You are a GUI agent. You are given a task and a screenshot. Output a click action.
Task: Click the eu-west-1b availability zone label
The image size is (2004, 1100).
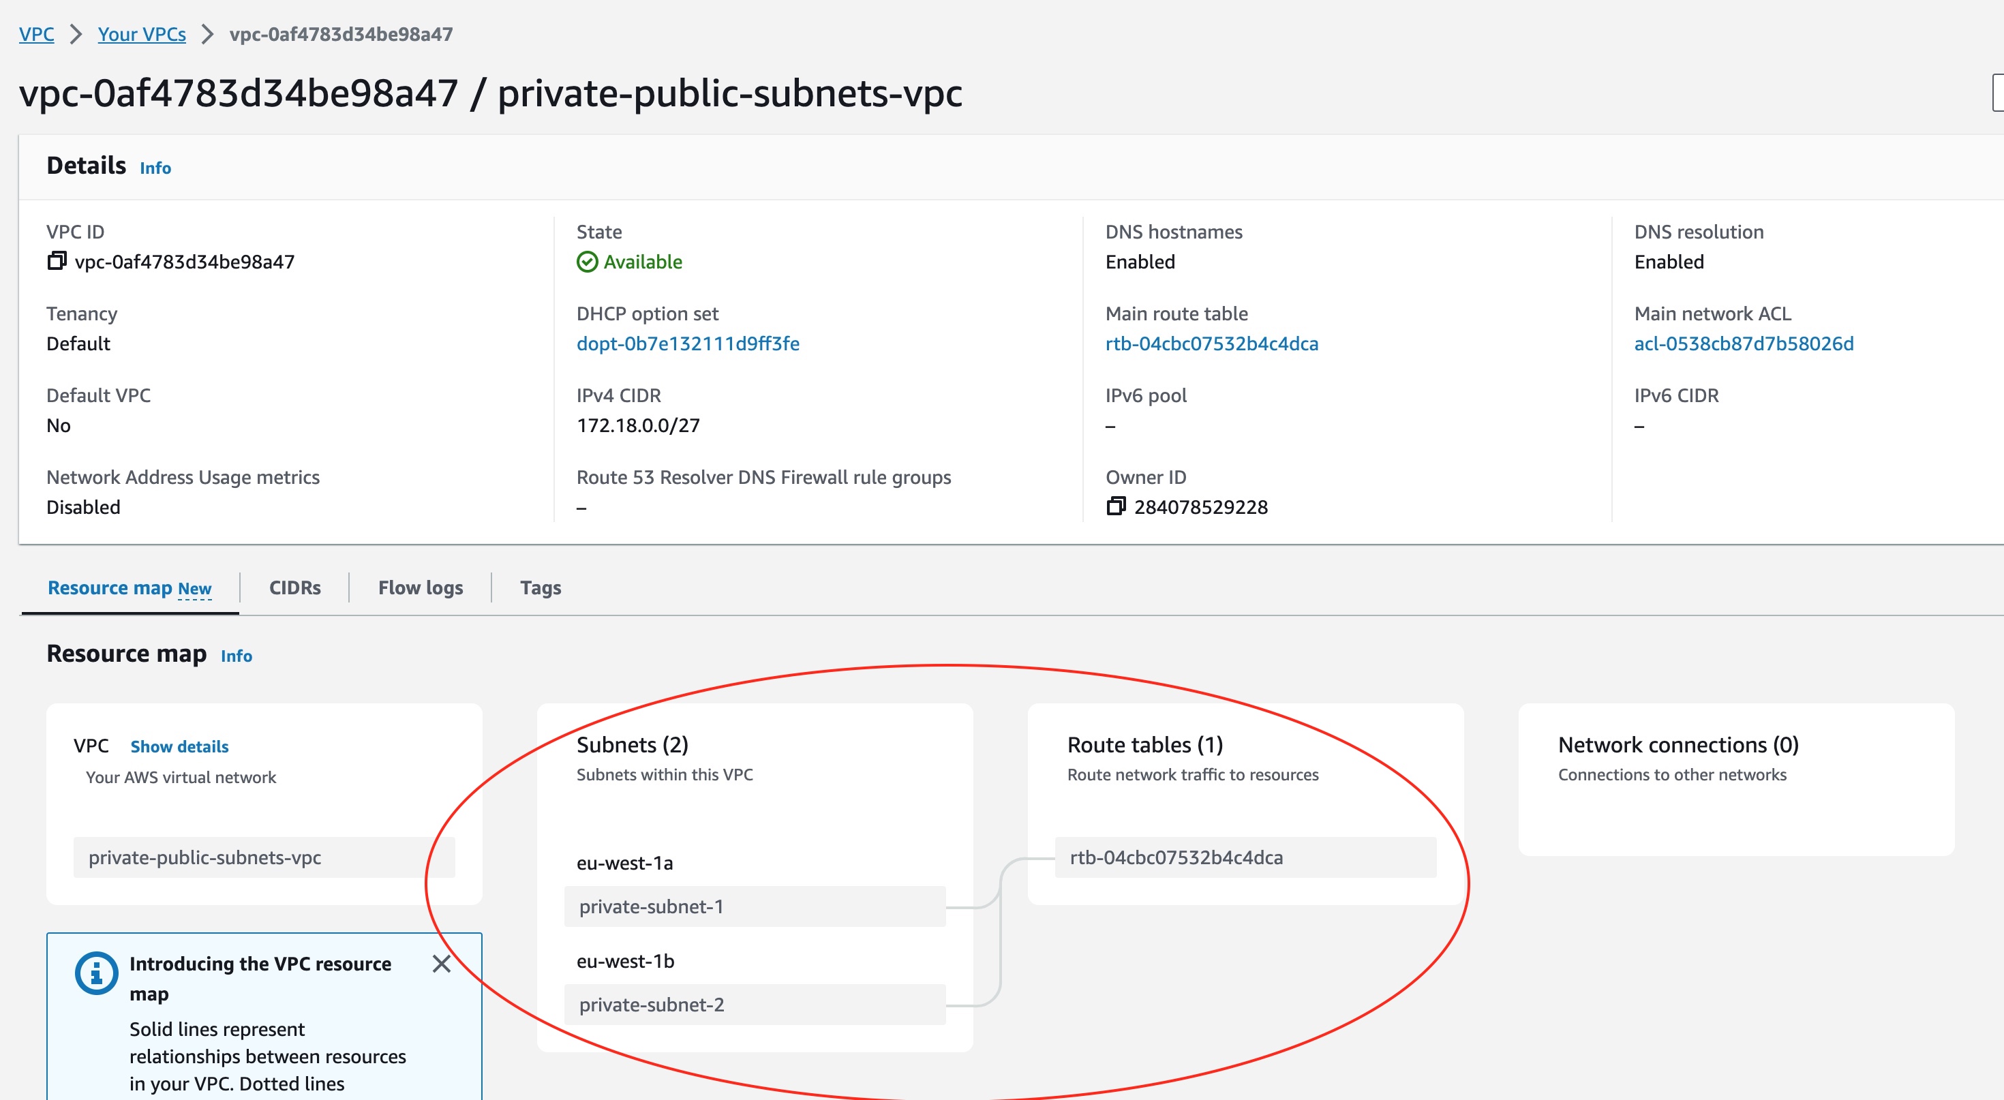click(x=624, y=962)
